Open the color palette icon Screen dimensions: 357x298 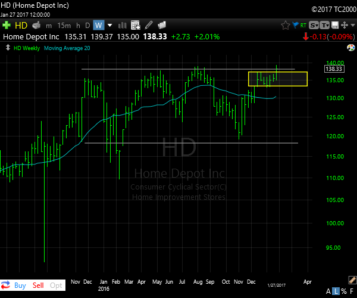(351, 48)
